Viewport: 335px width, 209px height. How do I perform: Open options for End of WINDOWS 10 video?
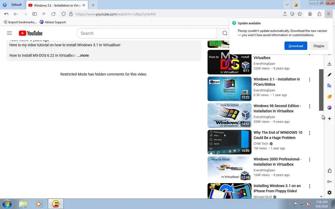(x=310, y=133)
